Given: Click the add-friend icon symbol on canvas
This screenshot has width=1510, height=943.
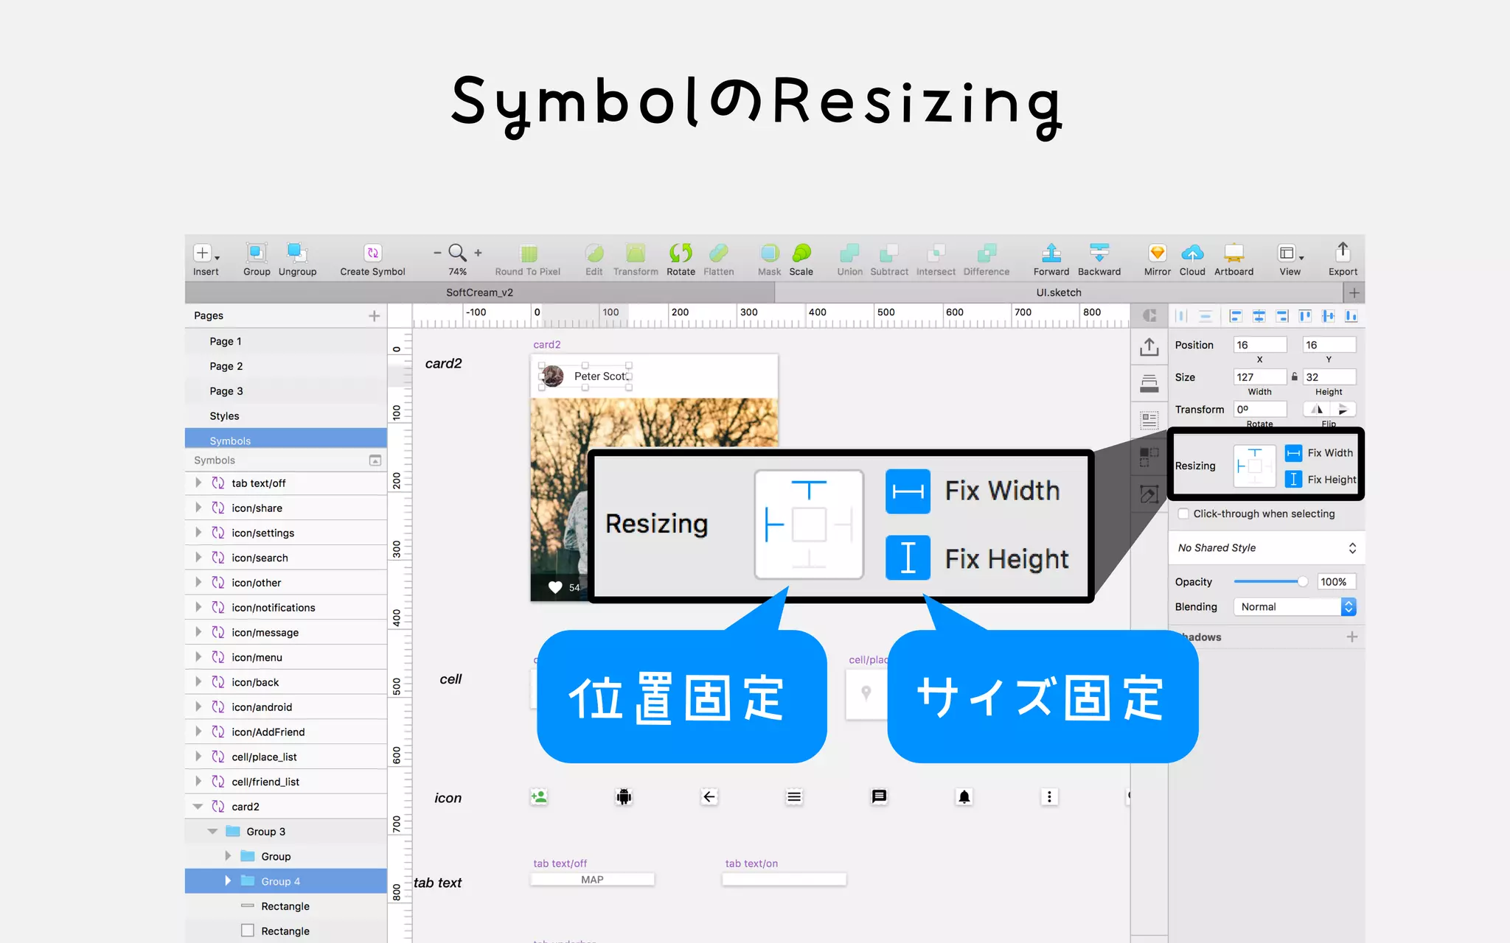Looking at the screenshot, I should [x=539, y=796].
